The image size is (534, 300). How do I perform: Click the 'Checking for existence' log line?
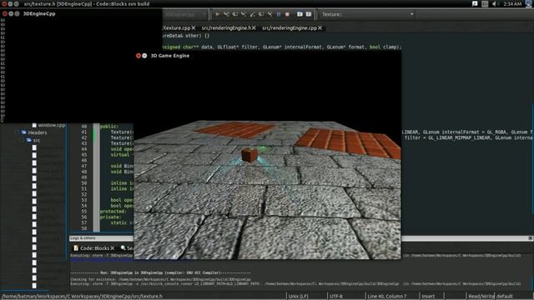[x=160, y=279]
